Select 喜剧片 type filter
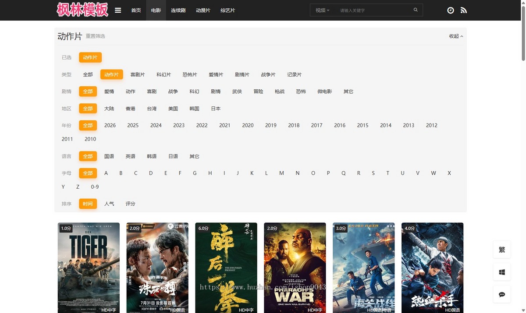 click(137, 74)
